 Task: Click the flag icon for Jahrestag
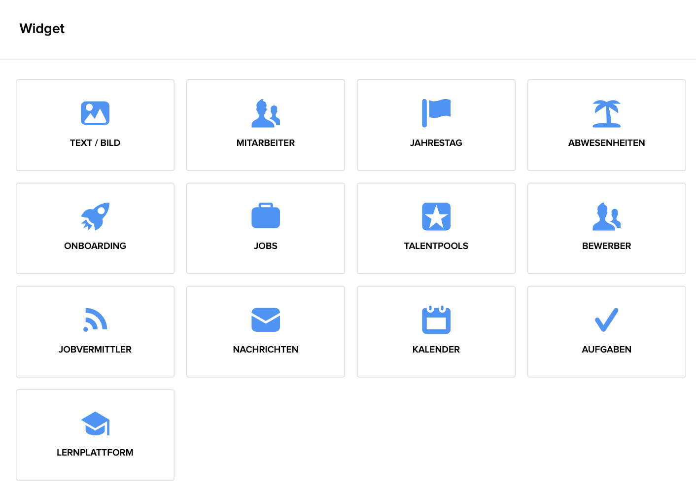(x=436, y=113)
